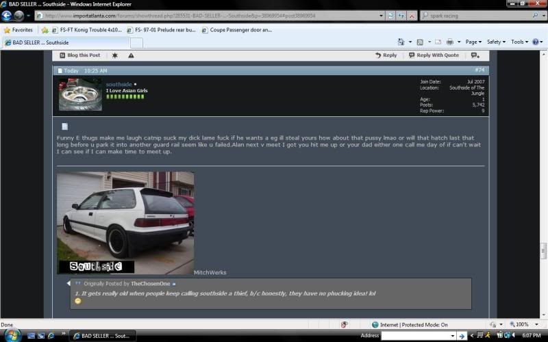The image size is (548, 342).
Task: Click the Windows Start orb
Action: [12, 335]
